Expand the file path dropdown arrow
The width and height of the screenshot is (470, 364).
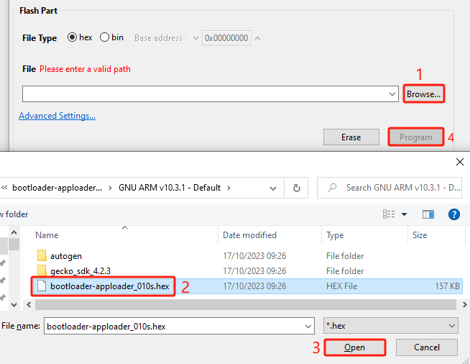pyautogui.click(x=392, y=94)
